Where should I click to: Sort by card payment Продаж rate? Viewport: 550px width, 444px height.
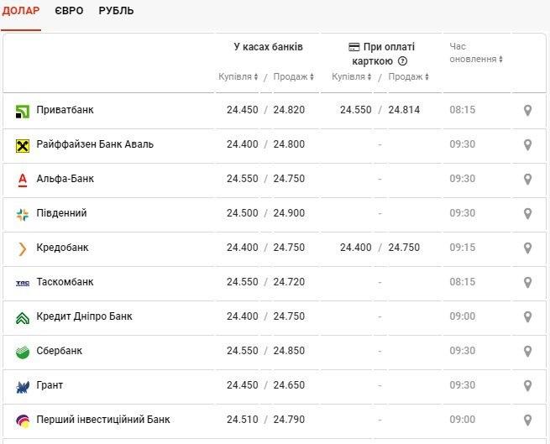click(x=409, y=76)
